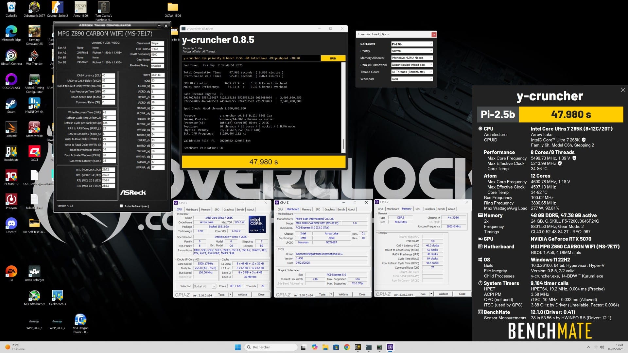Launch 3DMark from the desktop
Viewport: 628px width, 353px height.
point(11,129)
